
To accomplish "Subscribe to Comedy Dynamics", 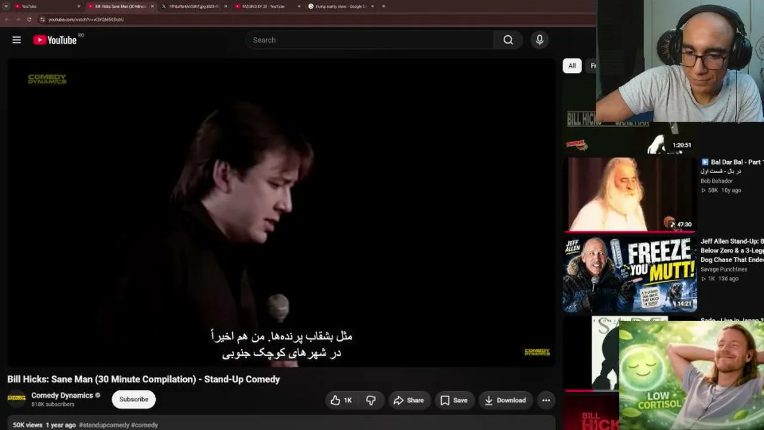I will (x=134, y=400).
